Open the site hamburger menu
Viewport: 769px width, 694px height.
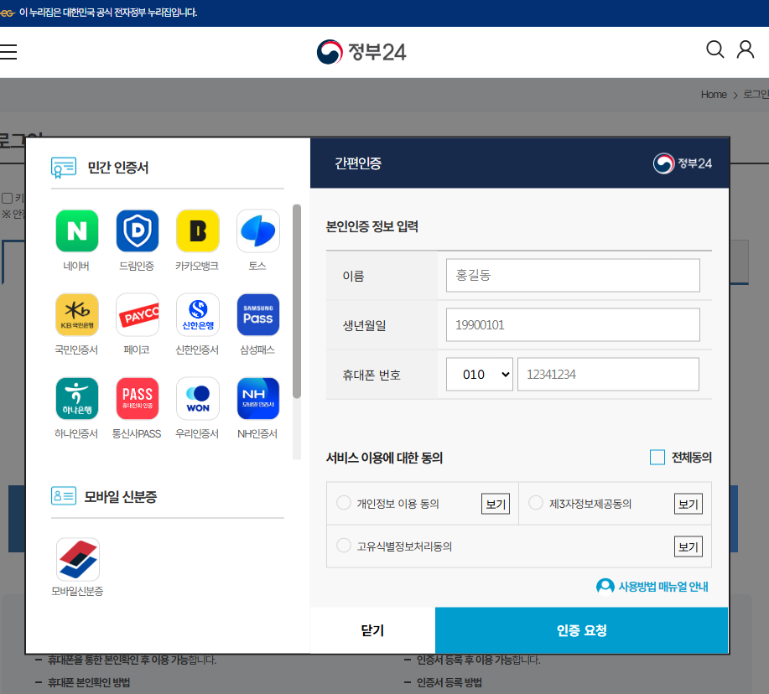[10, 50]
